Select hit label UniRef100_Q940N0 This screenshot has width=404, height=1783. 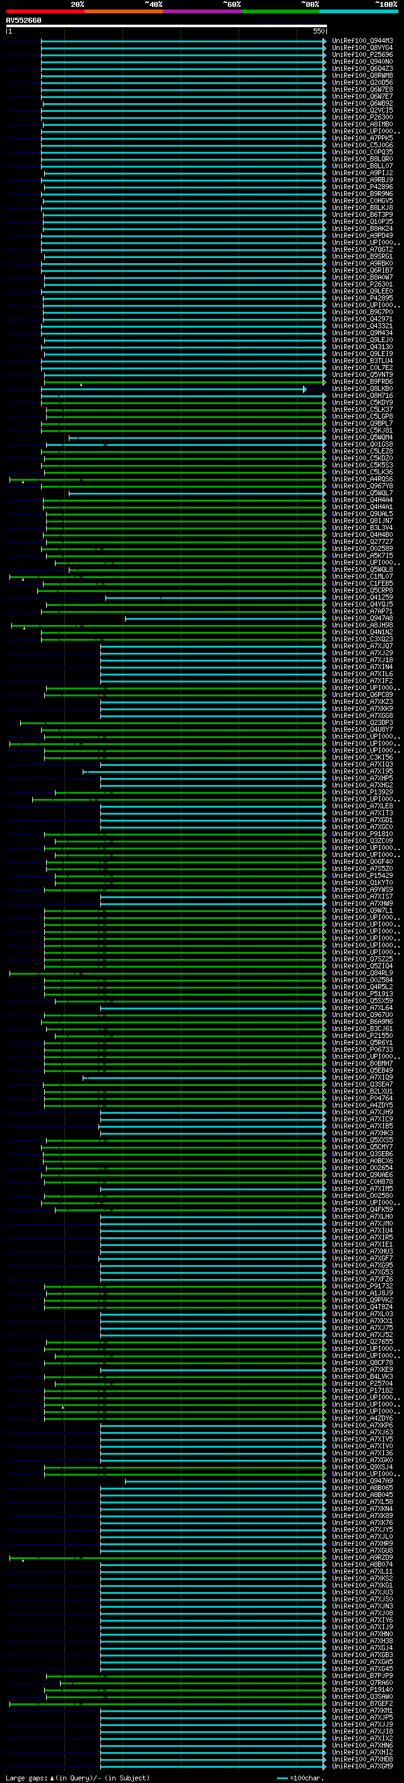[x=362, y=61]
